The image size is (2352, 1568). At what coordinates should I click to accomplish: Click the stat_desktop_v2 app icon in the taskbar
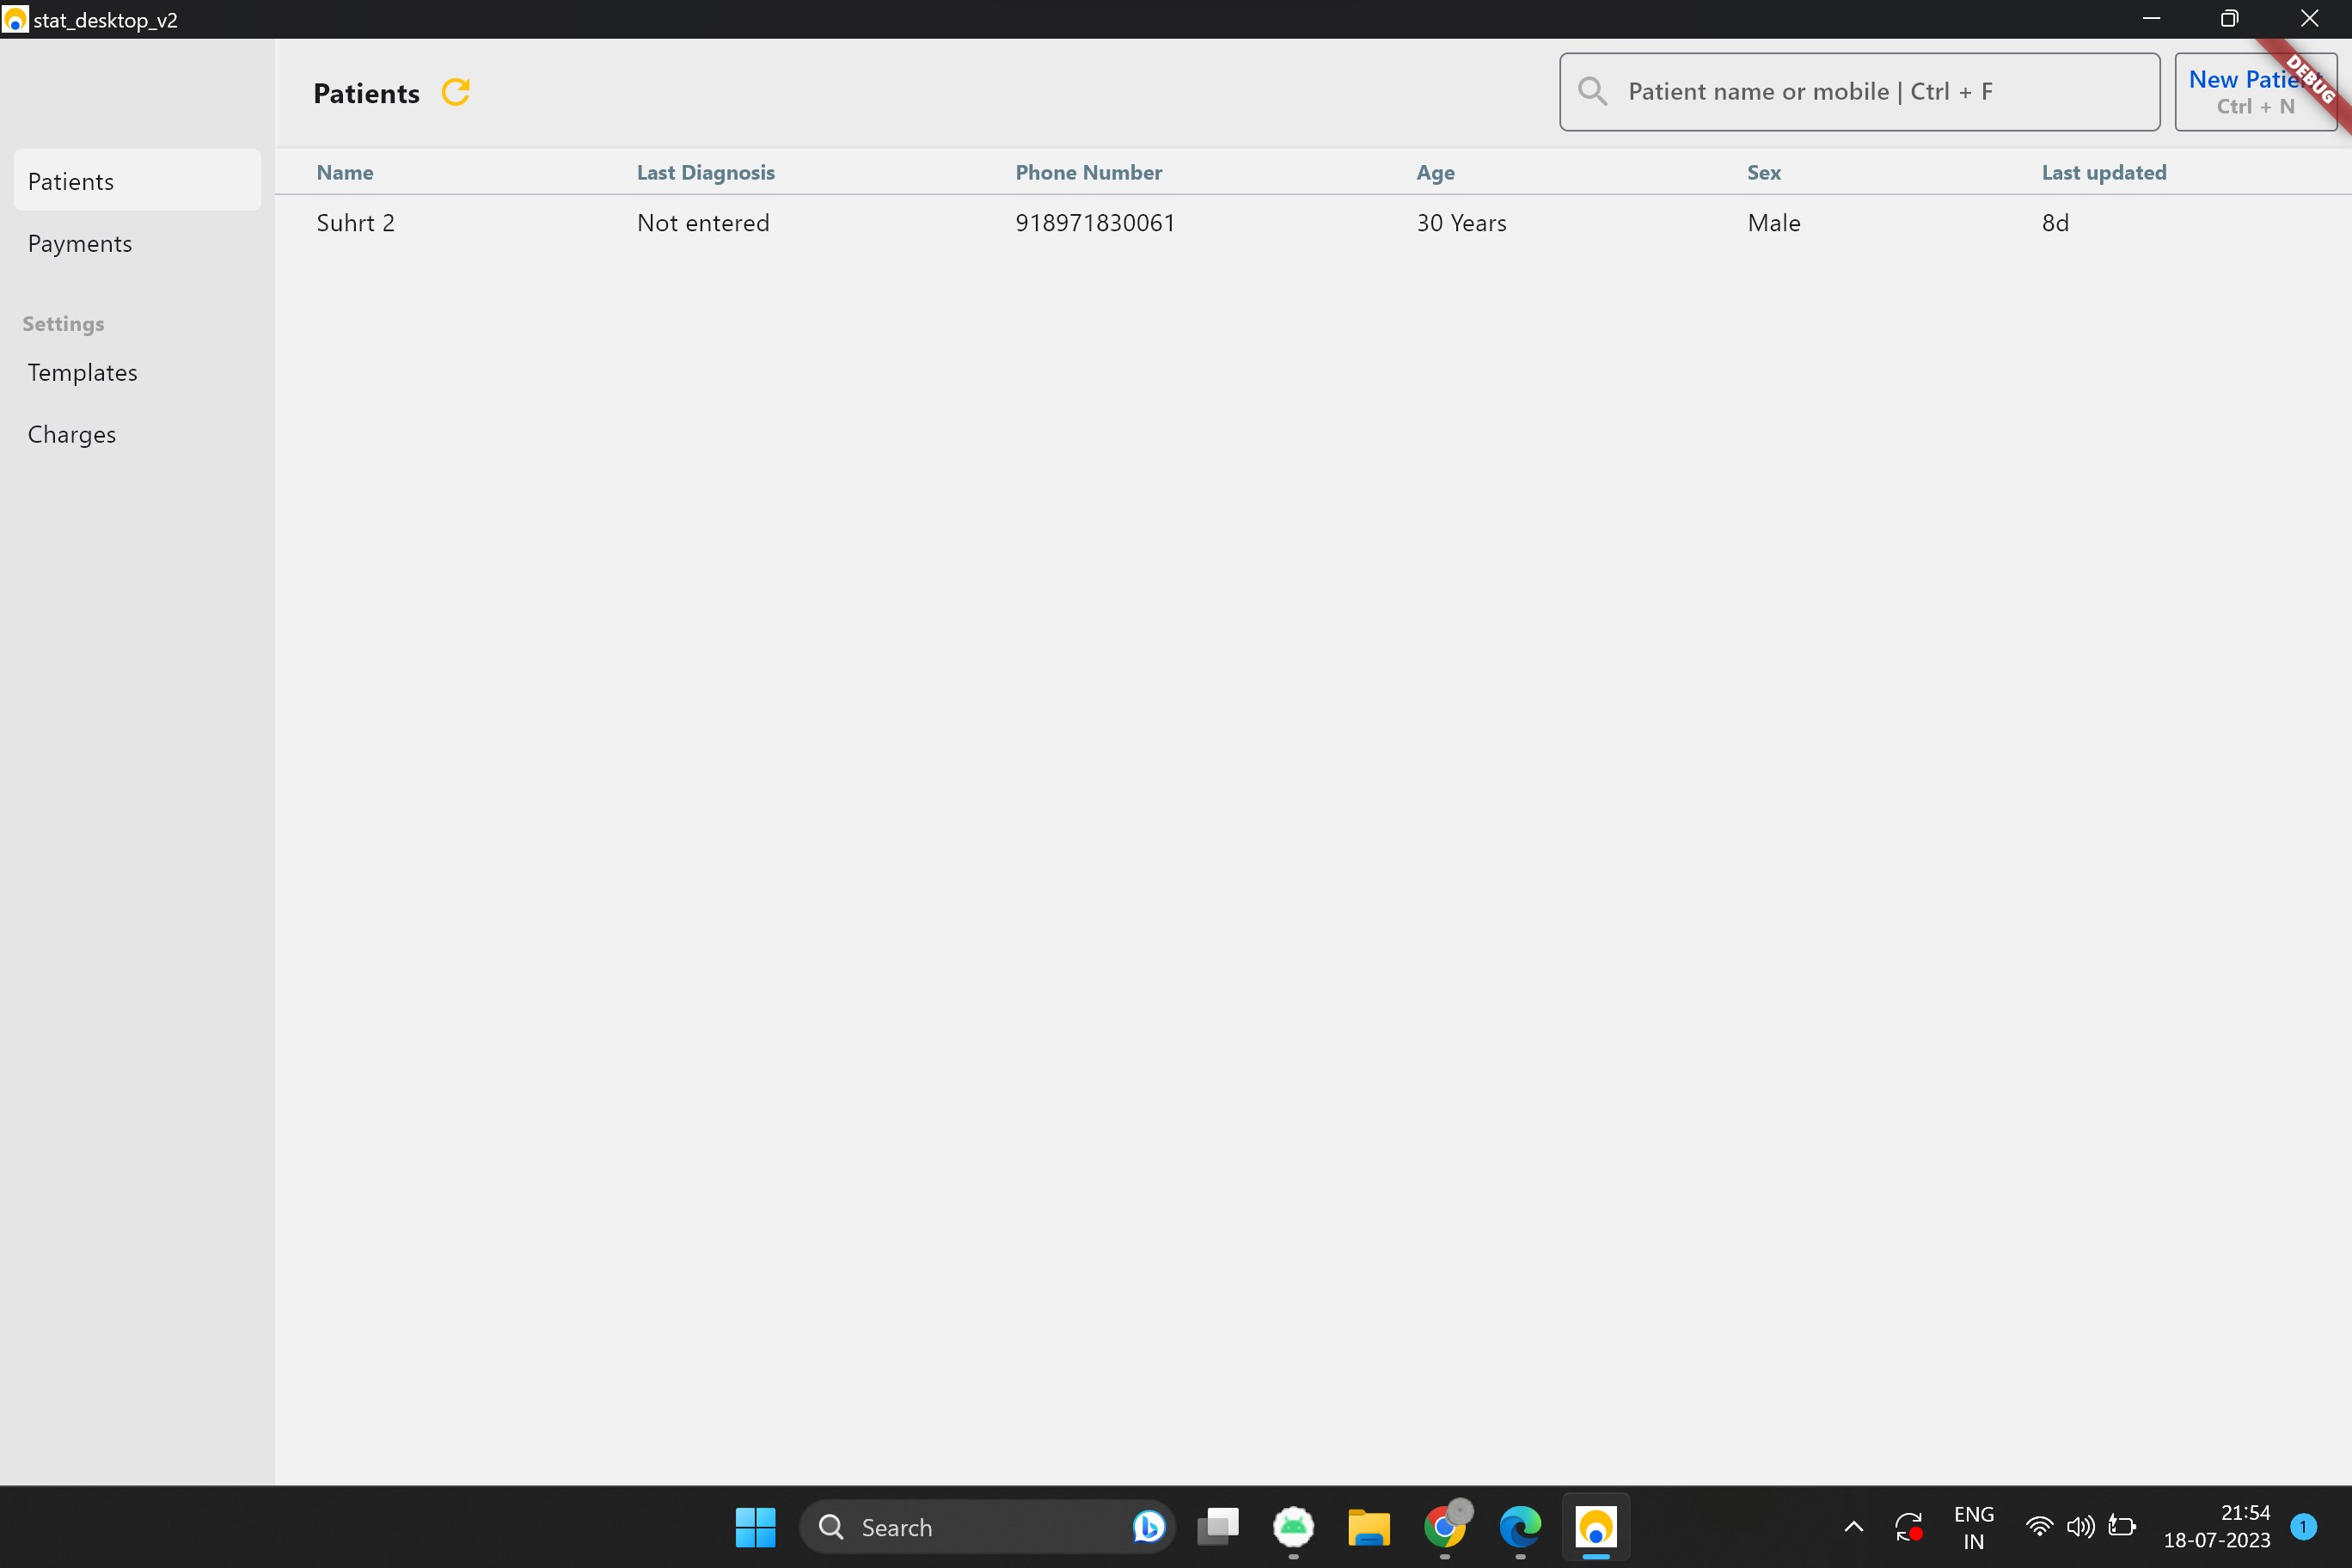pyautogui.click(x=1595, y=1527)
